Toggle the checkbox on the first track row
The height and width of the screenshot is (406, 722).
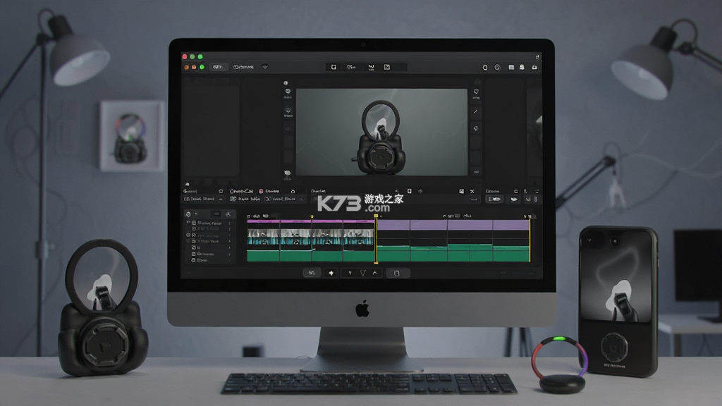coord(194,223)
